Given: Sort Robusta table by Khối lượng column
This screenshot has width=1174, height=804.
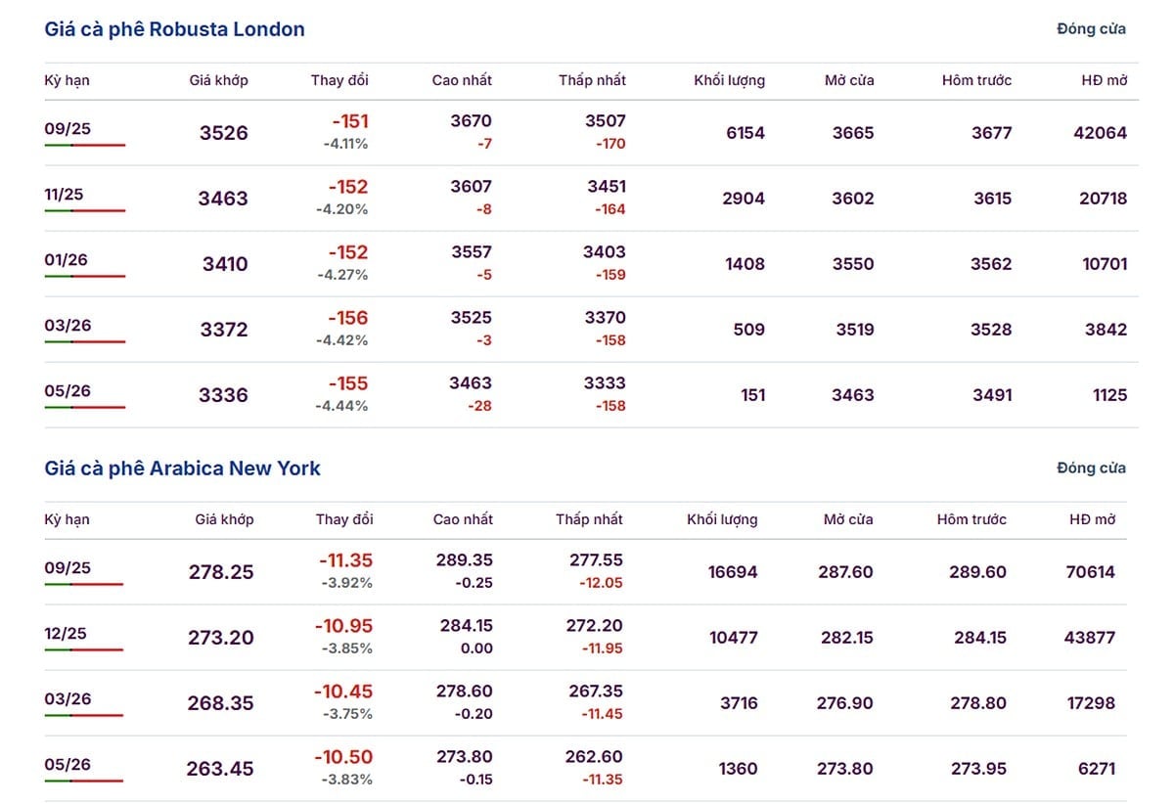Looking at the screenshot, I should (x=729, y=80).
